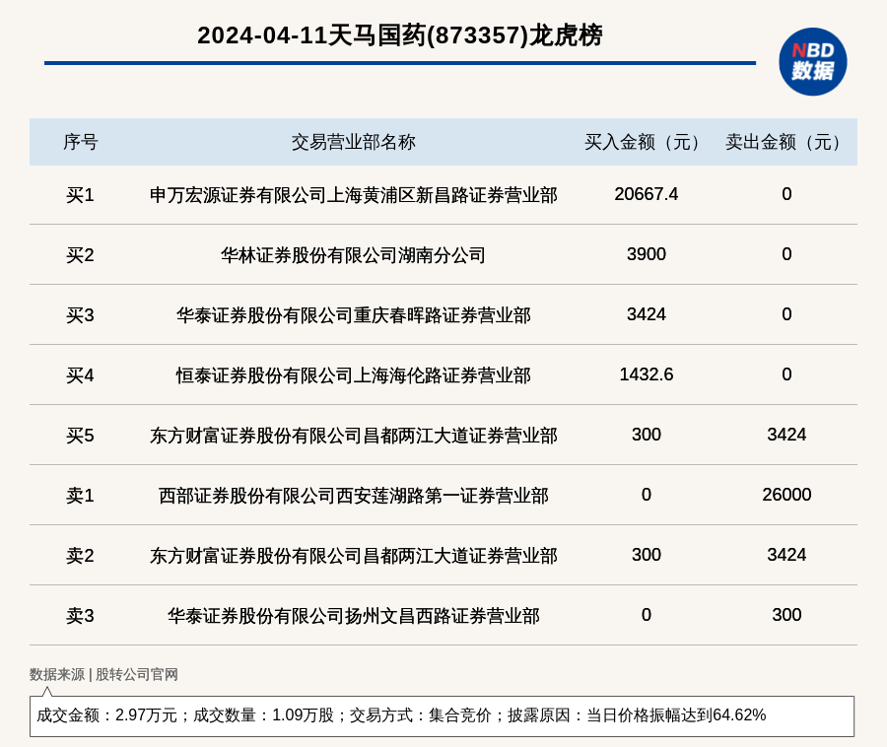Select the title 2024-04-11天马国药(873357)龙虎榜
The height and width of the screenshot is (747, 887).
[400, 35]
